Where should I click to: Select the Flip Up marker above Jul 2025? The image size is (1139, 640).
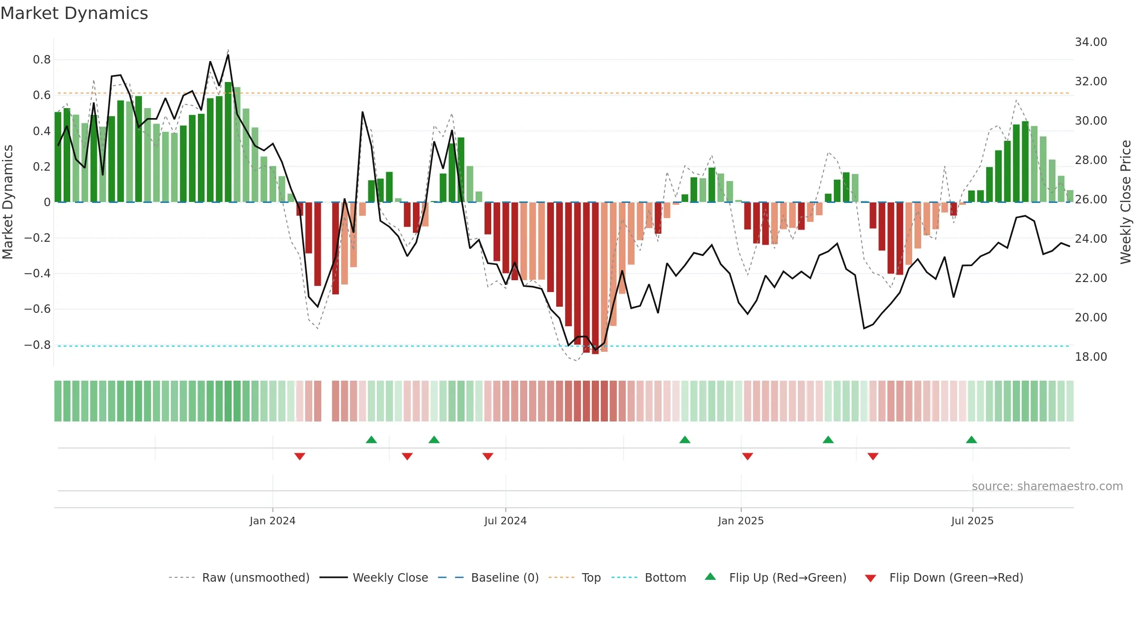[x=971, y=439]
